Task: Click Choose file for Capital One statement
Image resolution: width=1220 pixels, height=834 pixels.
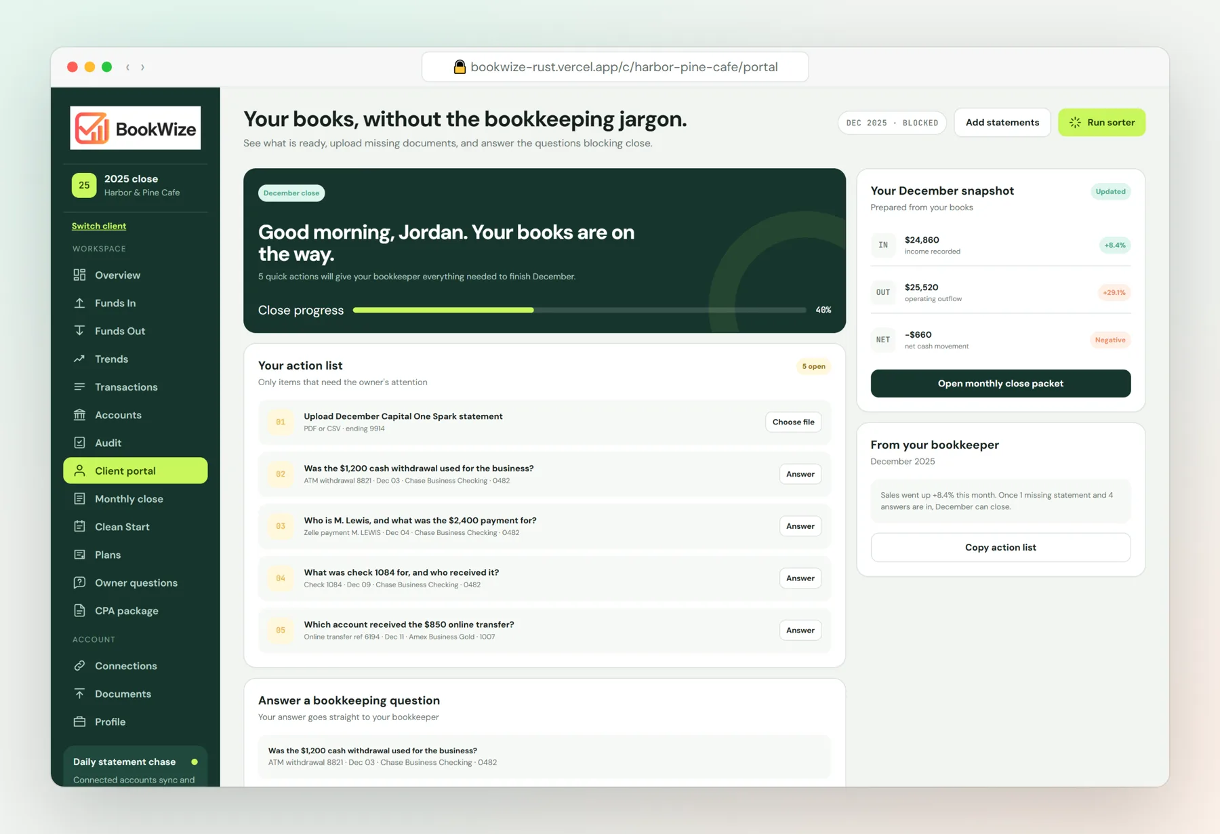Action: [793, 422]
